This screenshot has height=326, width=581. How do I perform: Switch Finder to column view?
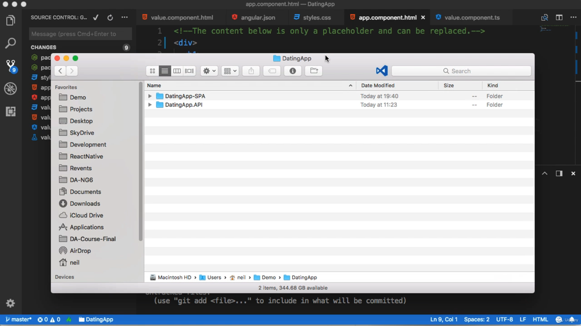click(x=177, y=71)
